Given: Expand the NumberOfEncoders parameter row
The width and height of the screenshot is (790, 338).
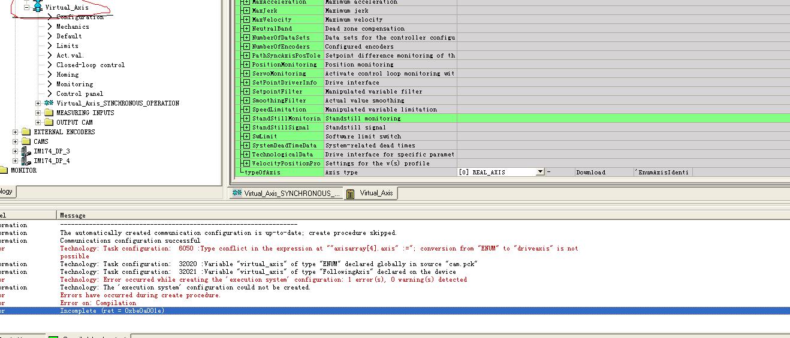Looking at the screenshot, I should [x=246, y=46].
